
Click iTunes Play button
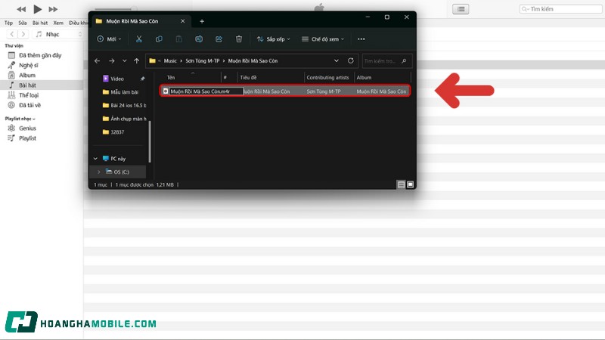click(x=37, y=9)
